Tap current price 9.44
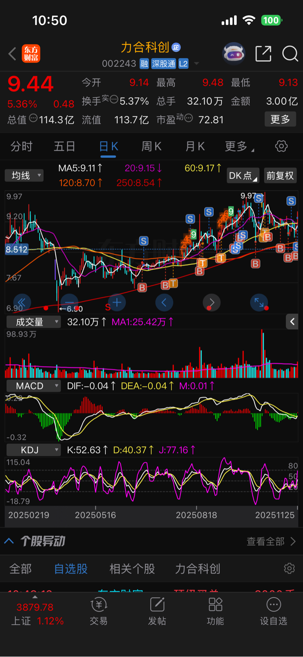303x657 pixels. point(30,84)
